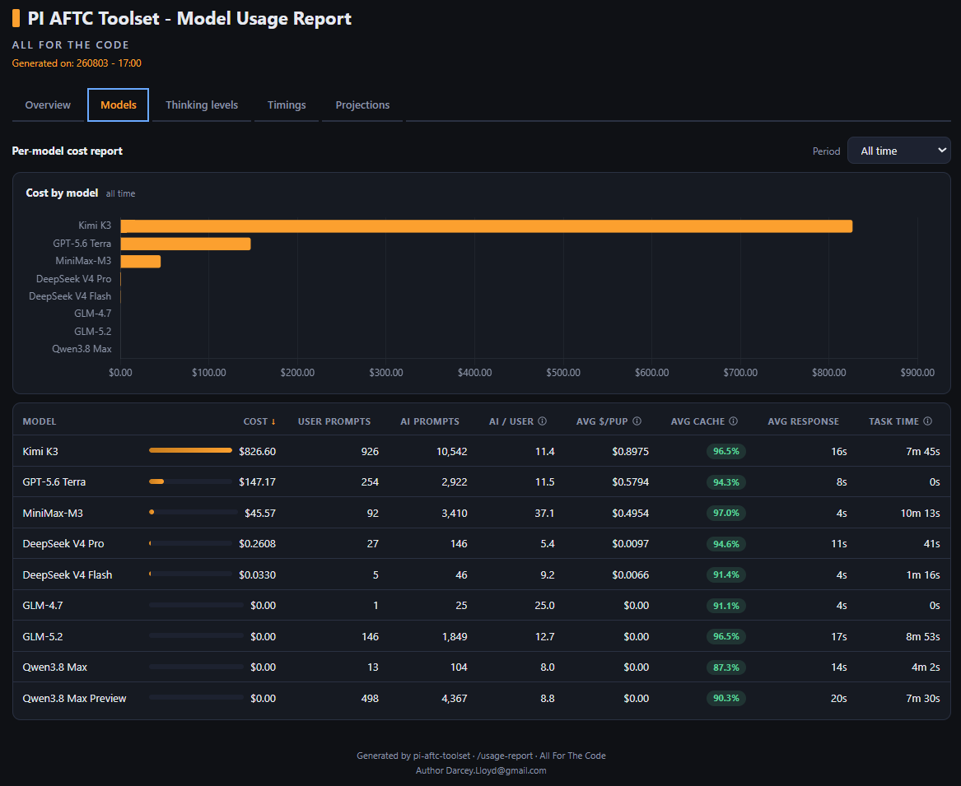Click info icon next to TASK TIME
The width and height of the screenshot is (961, 786).
tap(927, 421)
